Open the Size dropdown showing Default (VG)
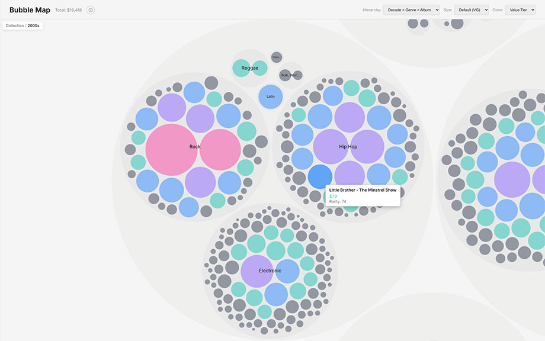The height and width of the screenshot is (341, 545). (471, 10)
